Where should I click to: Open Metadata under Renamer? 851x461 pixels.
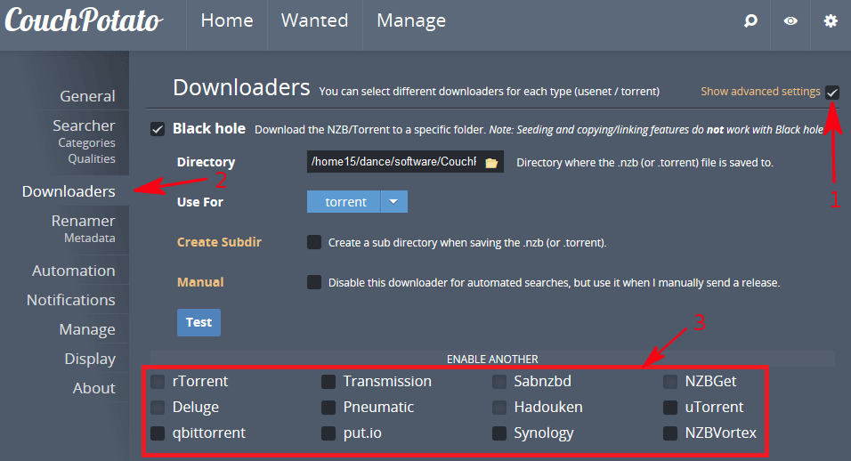(90, 239)
